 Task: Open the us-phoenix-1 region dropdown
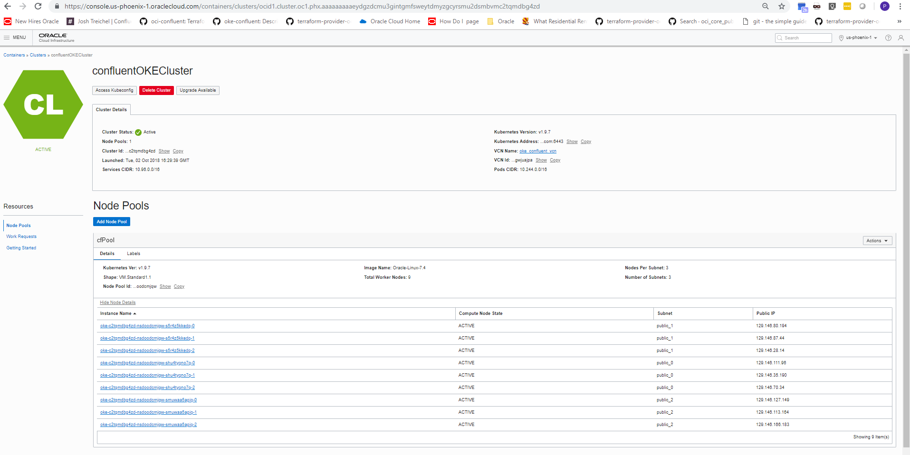858,38
